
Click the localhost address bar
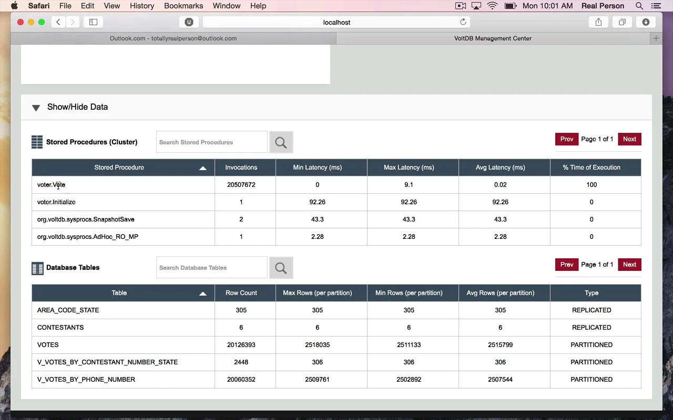(x=336, y=22)
